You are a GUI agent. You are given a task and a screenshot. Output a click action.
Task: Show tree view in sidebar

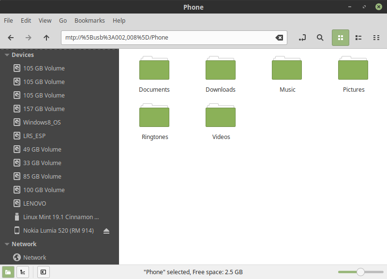(23, 272)
